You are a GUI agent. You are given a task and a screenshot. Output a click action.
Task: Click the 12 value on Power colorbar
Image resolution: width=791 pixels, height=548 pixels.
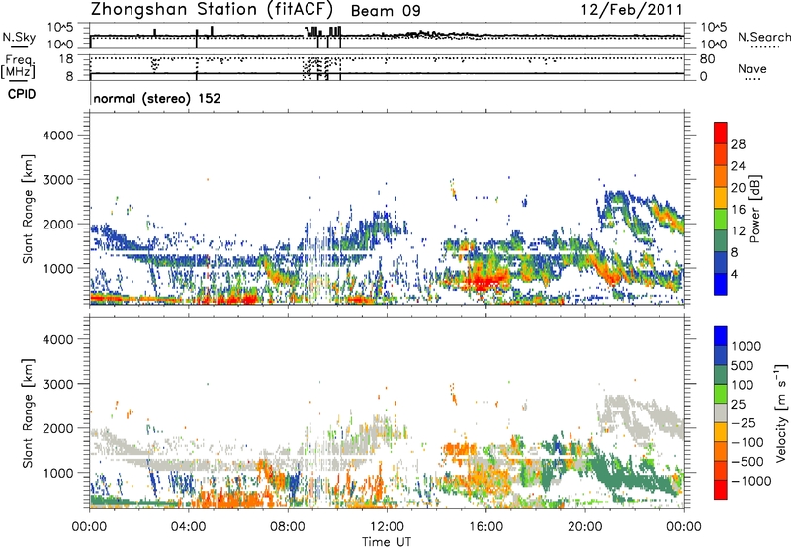(x=738, y=231)
